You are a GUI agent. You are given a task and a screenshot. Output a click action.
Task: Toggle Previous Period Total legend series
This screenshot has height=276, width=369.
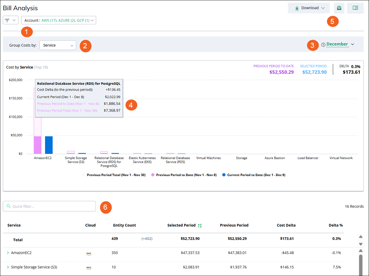115,175
